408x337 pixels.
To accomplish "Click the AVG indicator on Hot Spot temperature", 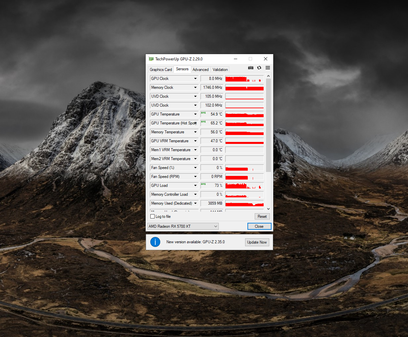I will pos(204,122).
